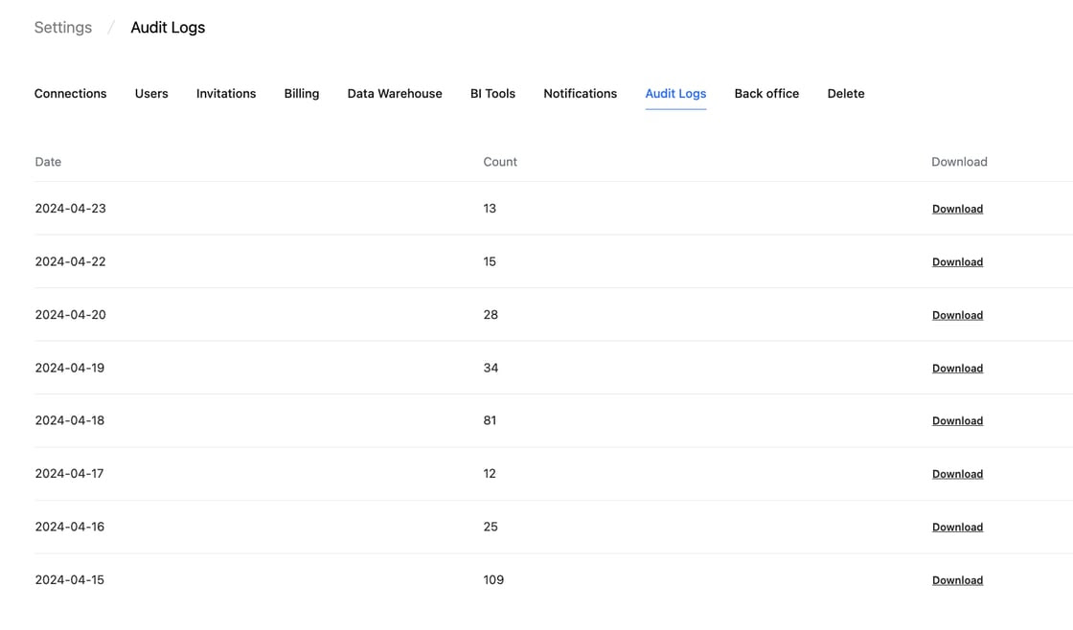The image size is (1073, 630).
Task: Download the 2024-04-22 audit log
Action: (957, 262)
